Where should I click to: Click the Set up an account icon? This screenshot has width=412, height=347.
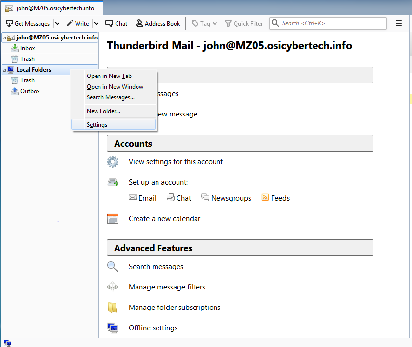[x=113, y=182]
